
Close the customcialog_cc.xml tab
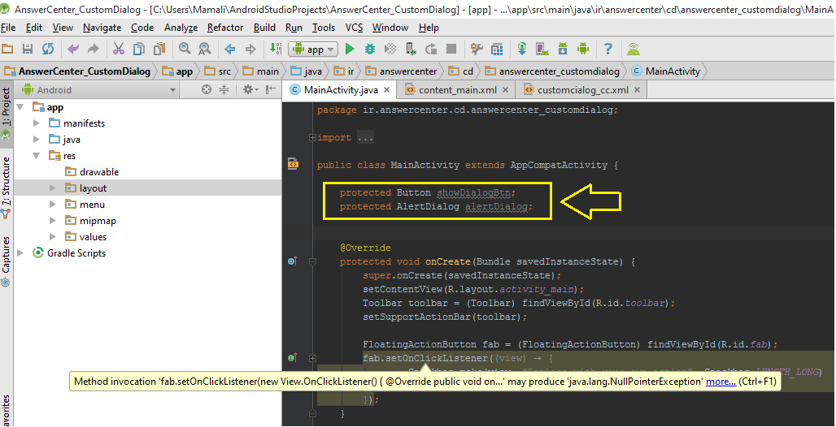tap(637, 90)
